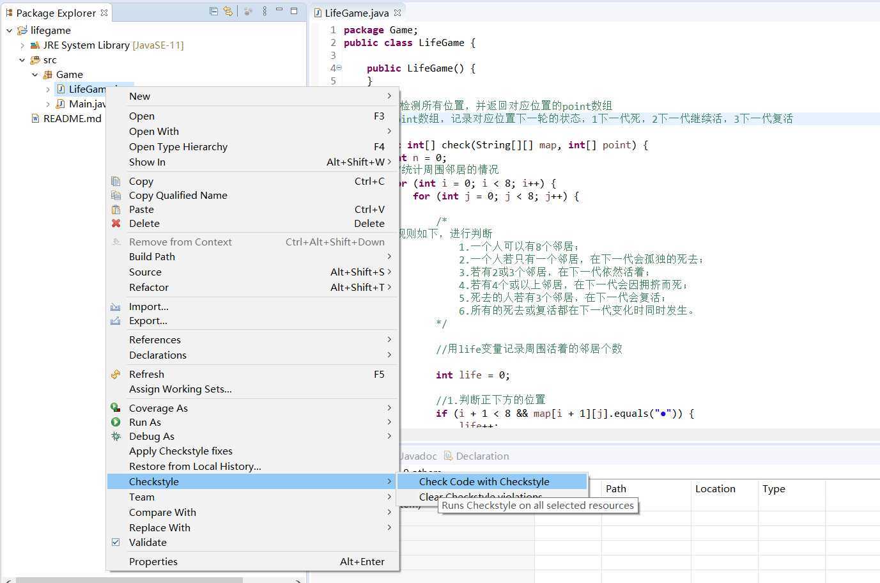Close the LifeGame.java editor tab

click(398, 13)
